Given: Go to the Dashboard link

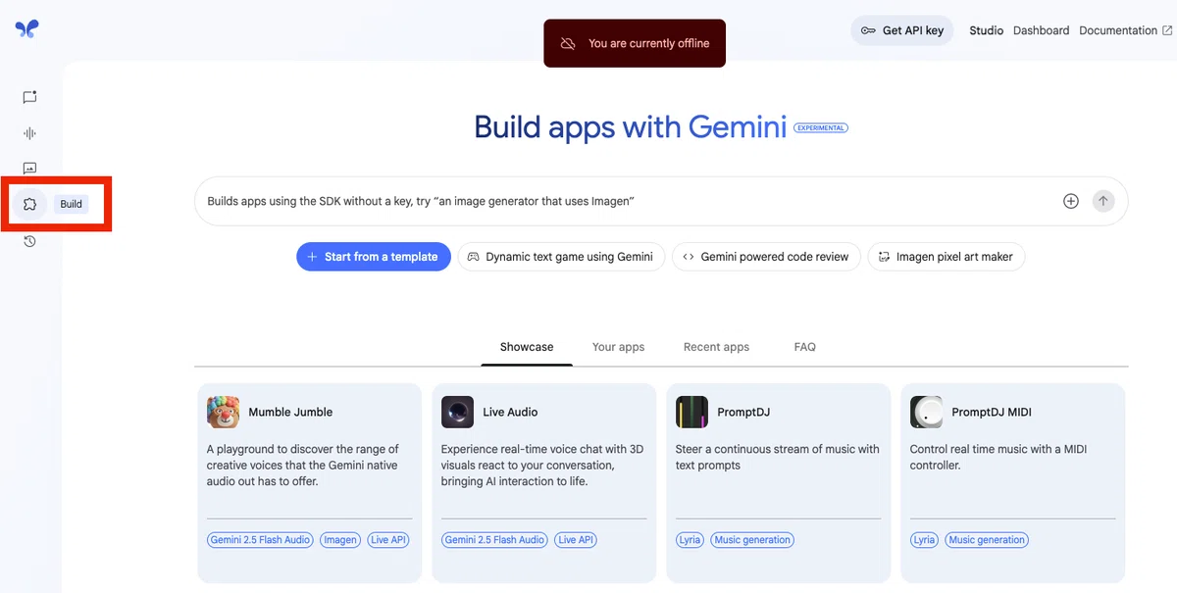Looking at the screenshot, I should coord(1041,30).
